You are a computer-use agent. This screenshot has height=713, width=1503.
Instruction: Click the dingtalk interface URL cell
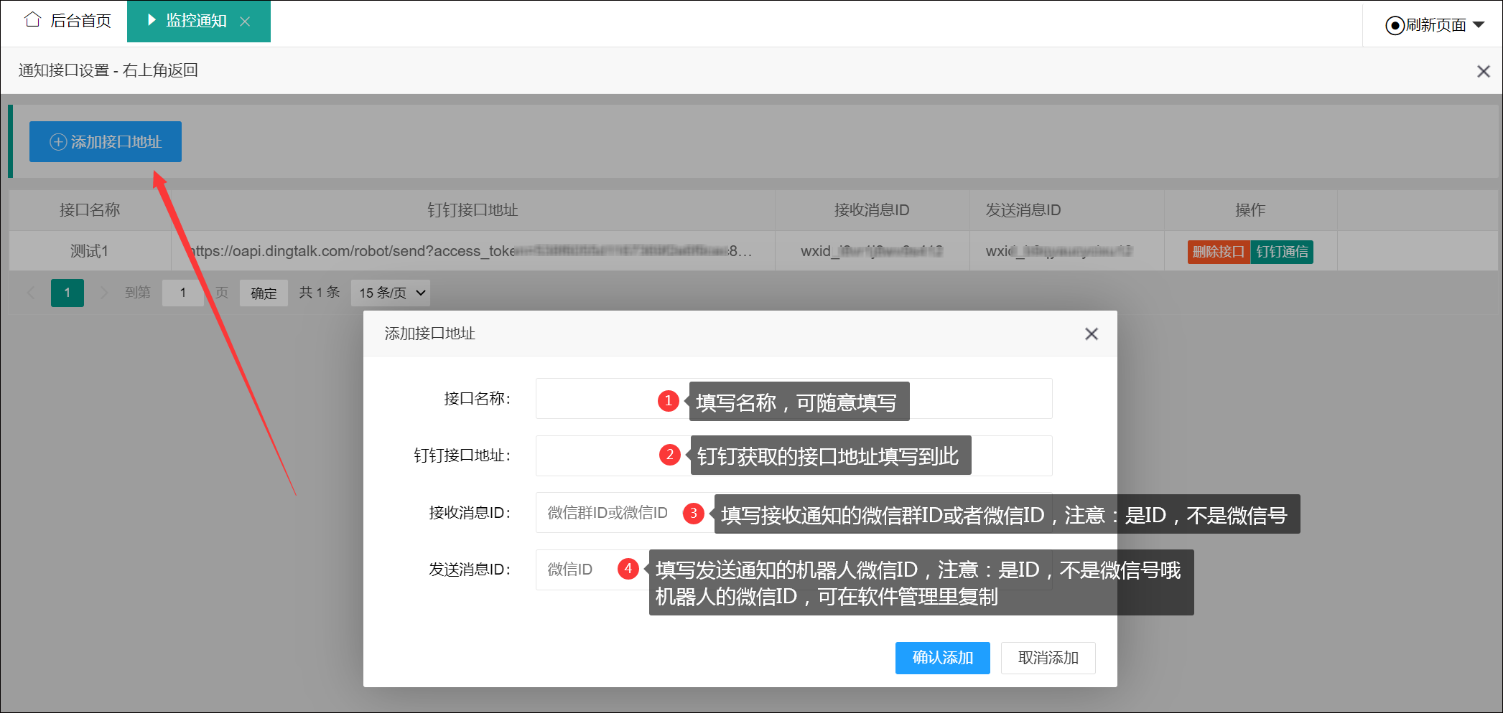pyautogui.click(x=473, y=251)
